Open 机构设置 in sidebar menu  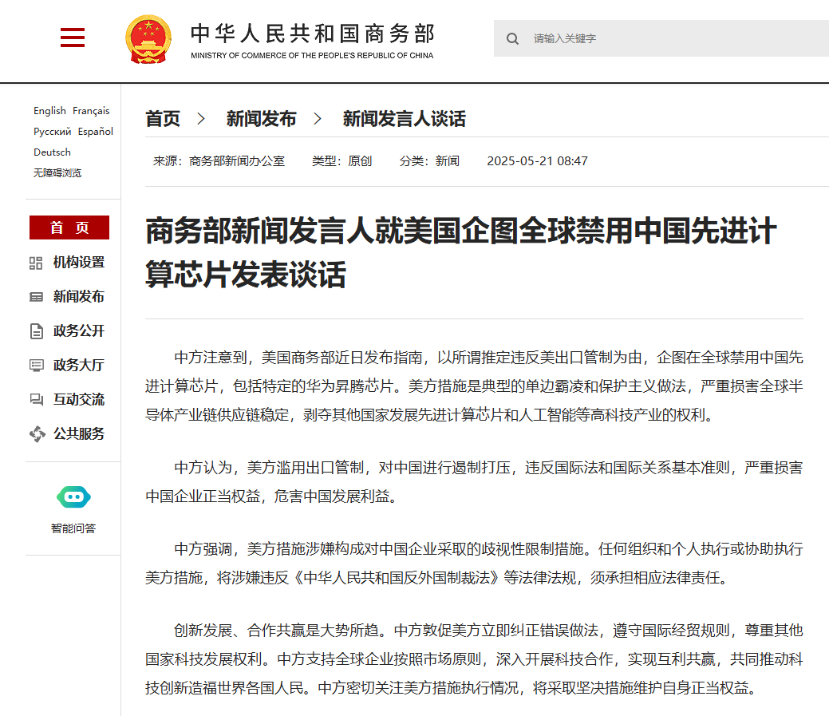point(79,263)
